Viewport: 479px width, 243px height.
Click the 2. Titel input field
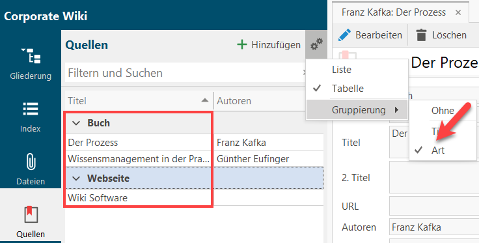pos(434,177)
